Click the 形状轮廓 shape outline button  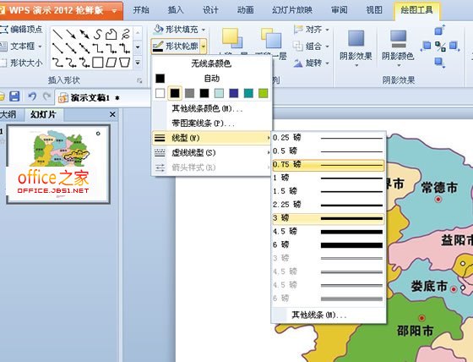tap(176, 47)
